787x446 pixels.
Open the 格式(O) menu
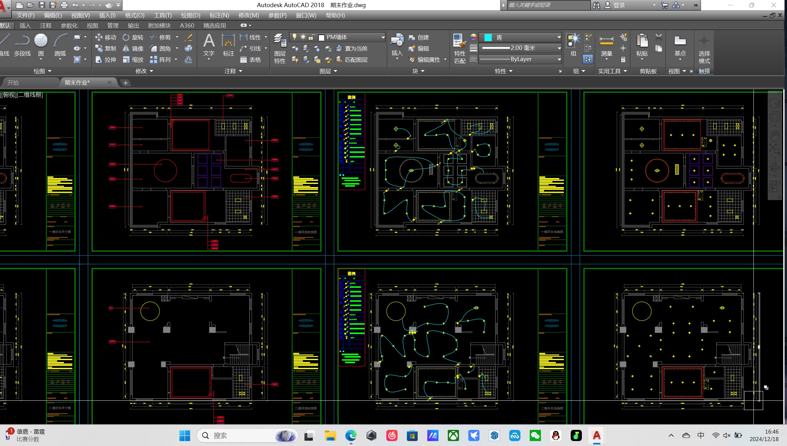click(134, 15)
